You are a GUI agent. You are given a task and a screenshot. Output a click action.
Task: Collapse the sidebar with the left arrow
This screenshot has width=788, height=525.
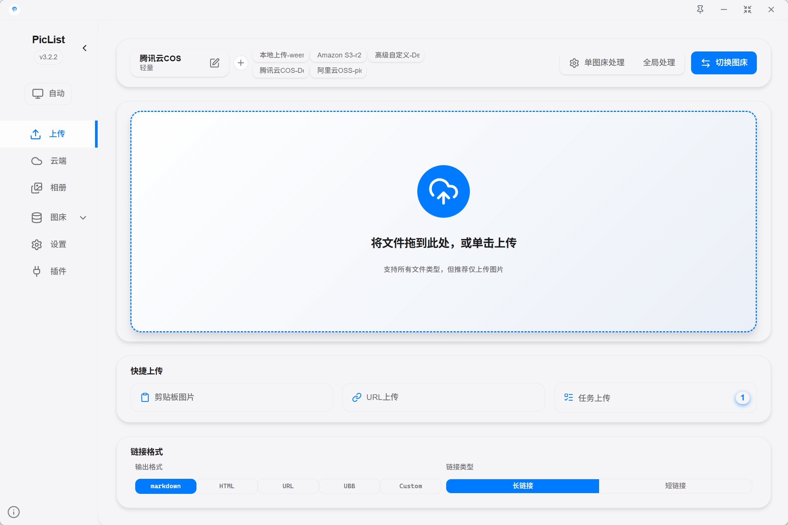[x=85, y=48]
